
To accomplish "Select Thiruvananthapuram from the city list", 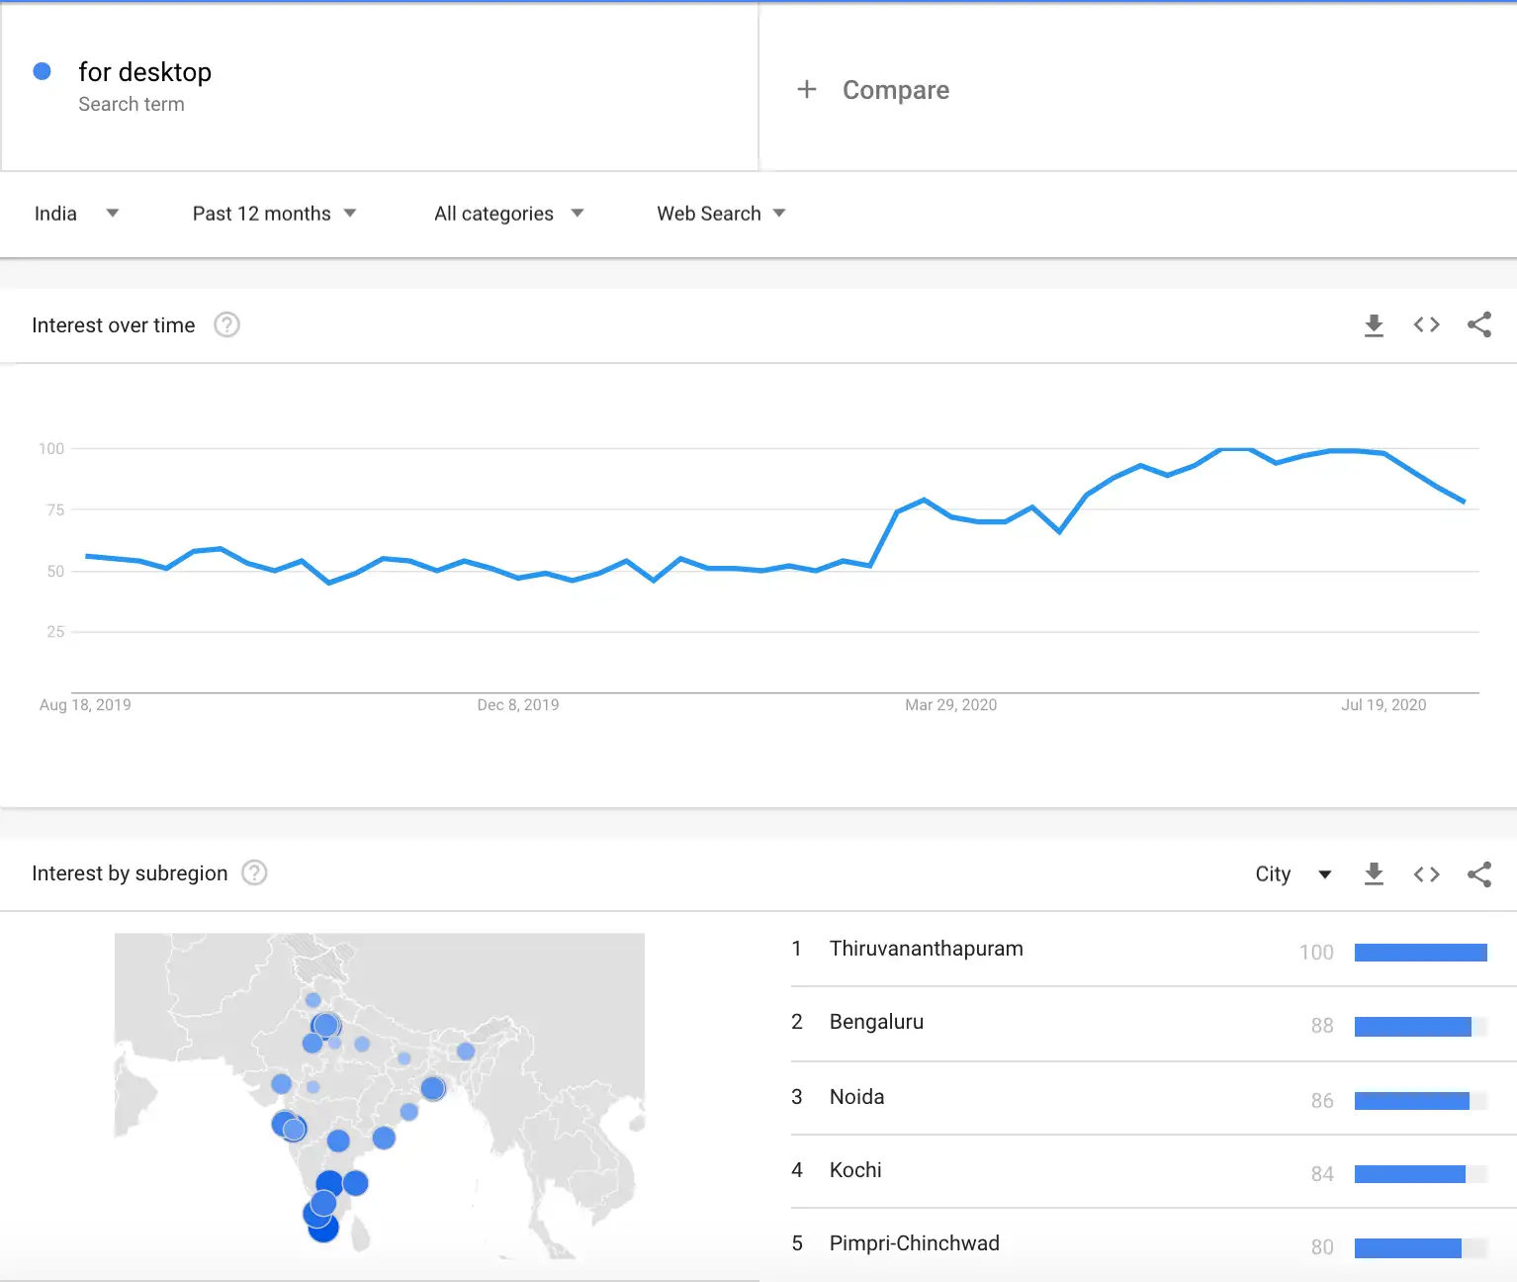I will 926,949.
